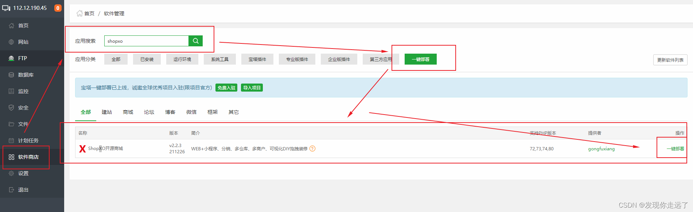693x212 pixels.
Task: Click ShopXO开源商城 name text
Action: pyautogui.click(x=106, y=148)
